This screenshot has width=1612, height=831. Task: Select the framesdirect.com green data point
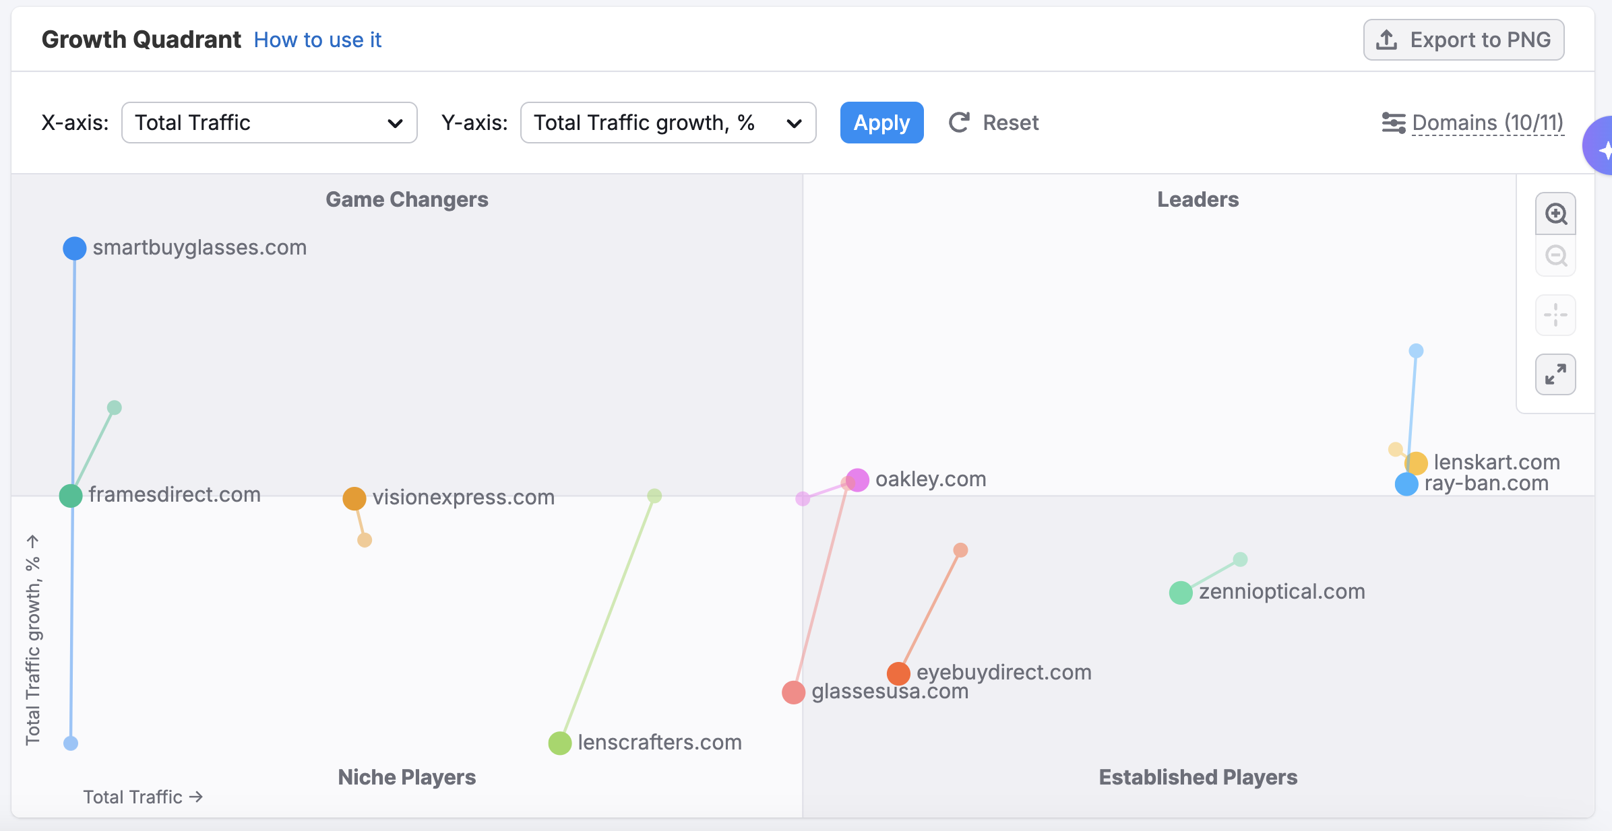pos(71,496)
